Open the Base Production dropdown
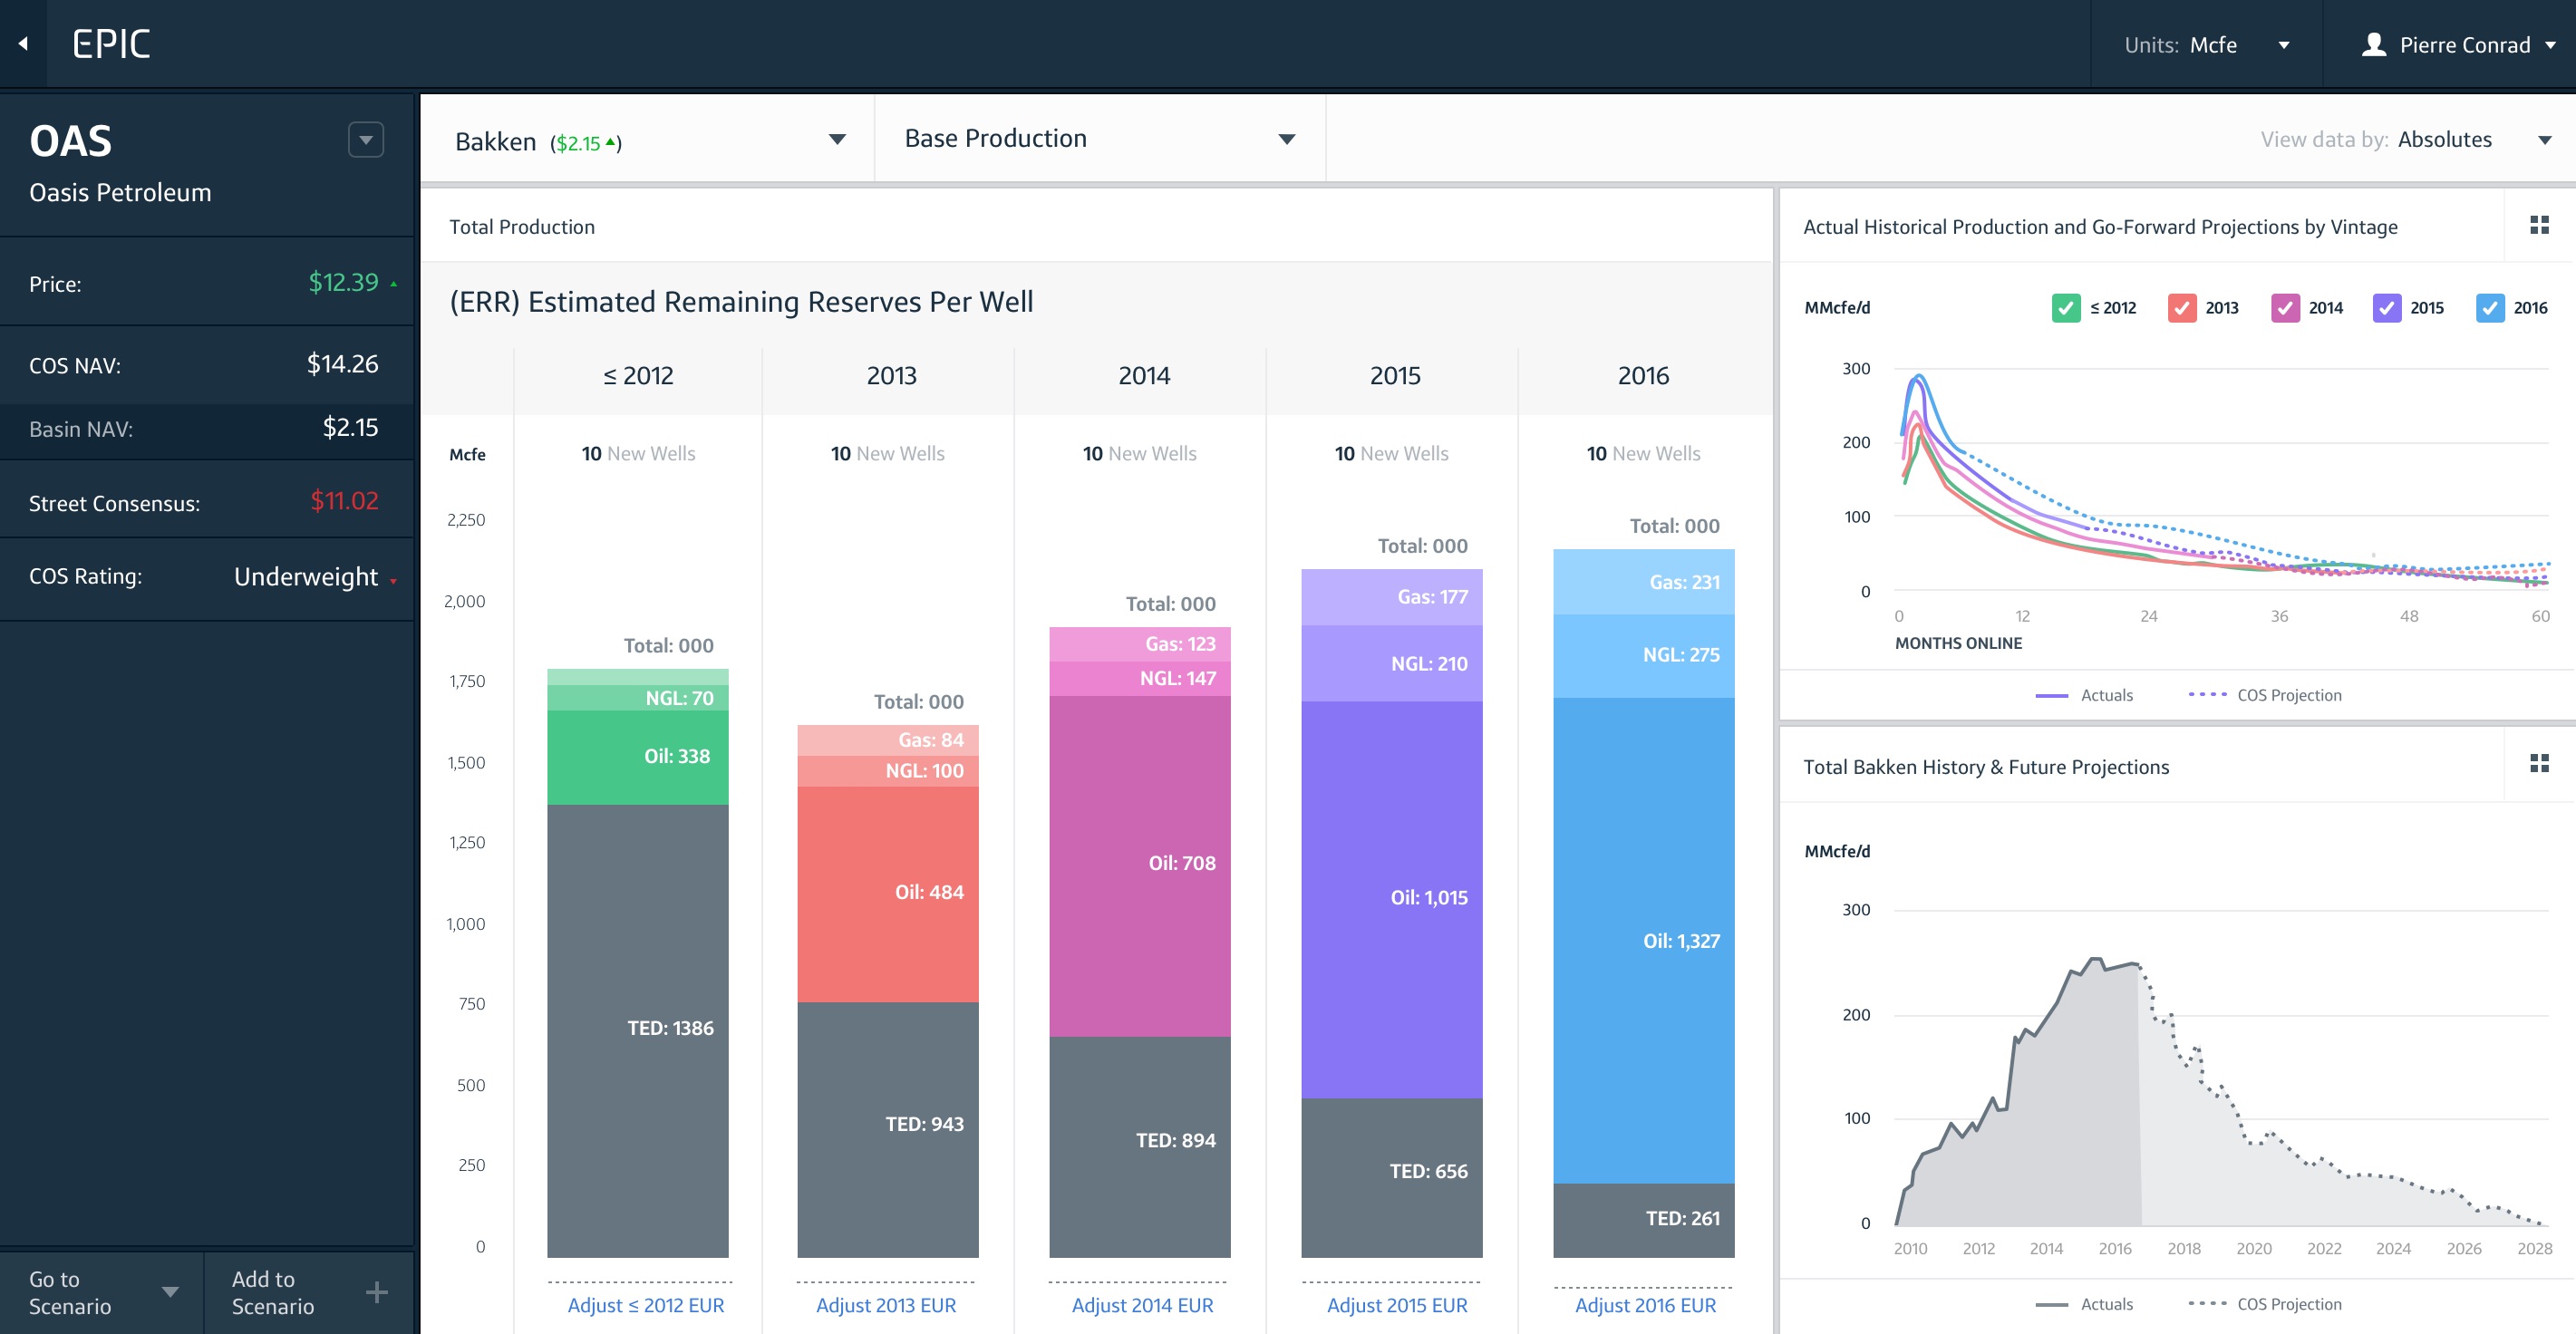The width and height of the screenshot is (2576, 1334). (1286, 140)
